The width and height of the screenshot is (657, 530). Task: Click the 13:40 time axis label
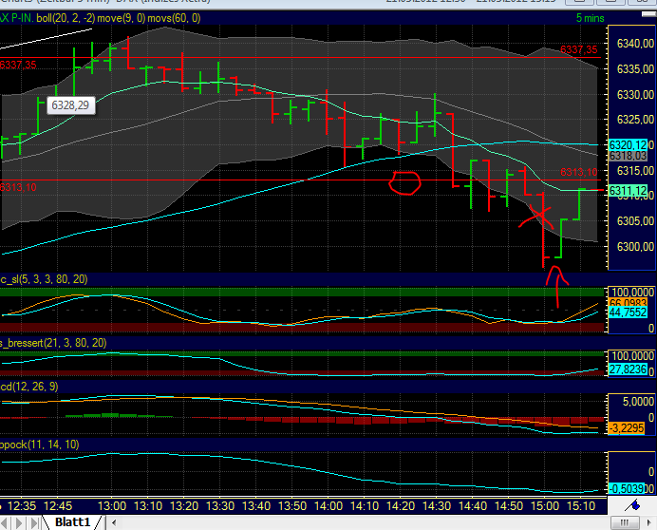pos(256,506)
